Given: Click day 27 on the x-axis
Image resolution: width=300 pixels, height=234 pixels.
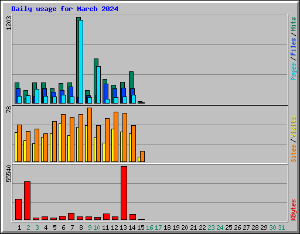Looking at the screenshot, I should coord(246,228).
